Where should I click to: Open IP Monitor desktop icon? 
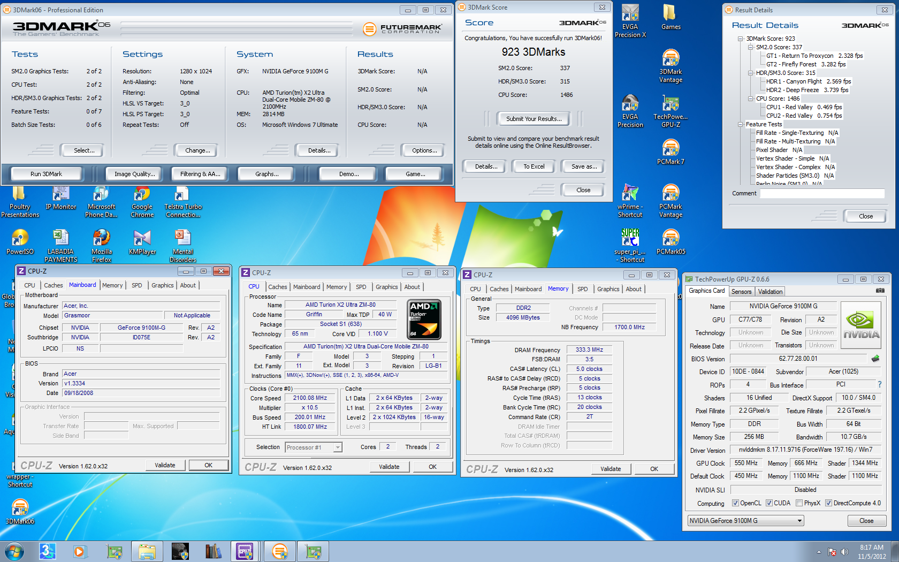pyautogui.click(x=60, y=198)
